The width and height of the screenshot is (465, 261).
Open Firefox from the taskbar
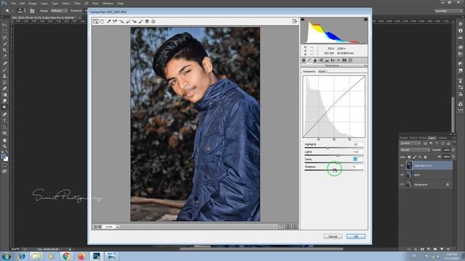point(81,256)
